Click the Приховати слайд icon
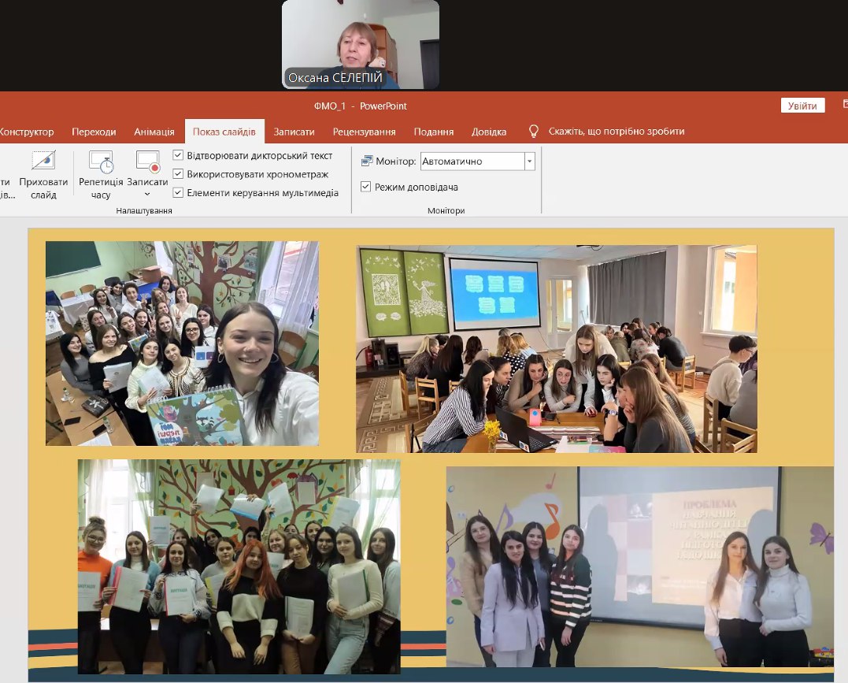 (43, 161)
